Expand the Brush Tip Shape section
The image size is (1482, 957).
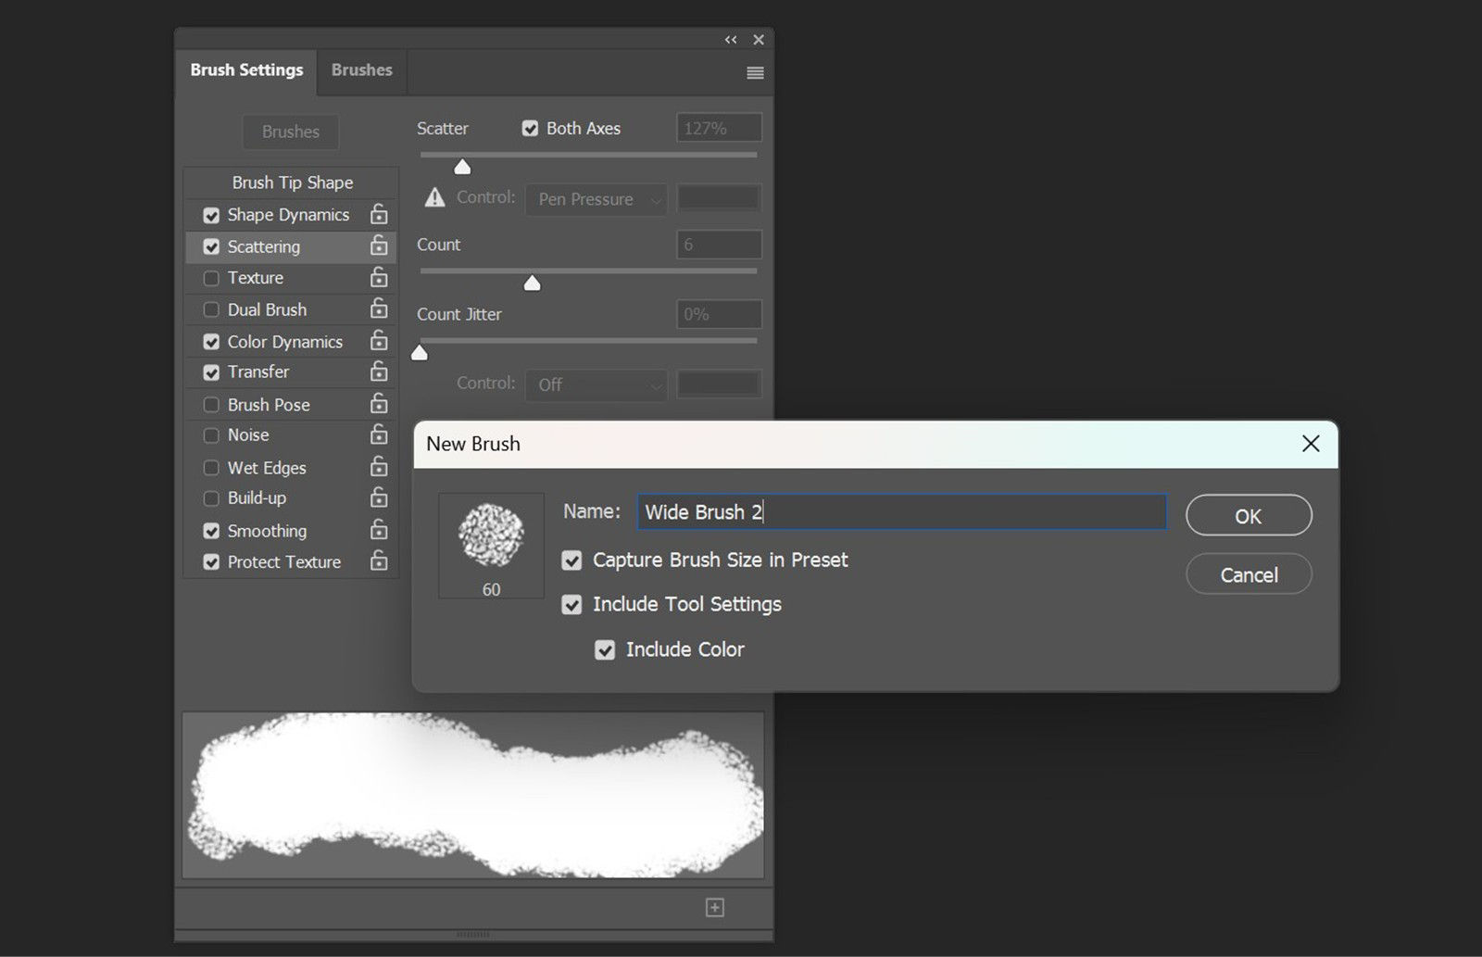pyautogui.click(x=290, y=182)
